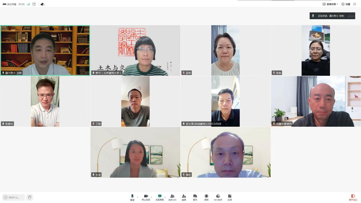This screenshot has width=361, height=203.
Task: Click the raise hand icon
Action: point(30,197)
